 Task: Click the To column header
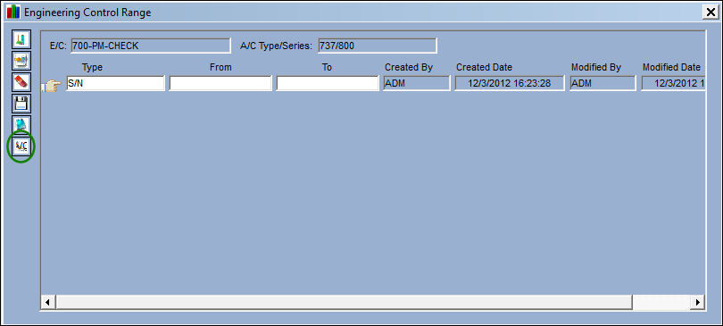pos(327,67)
